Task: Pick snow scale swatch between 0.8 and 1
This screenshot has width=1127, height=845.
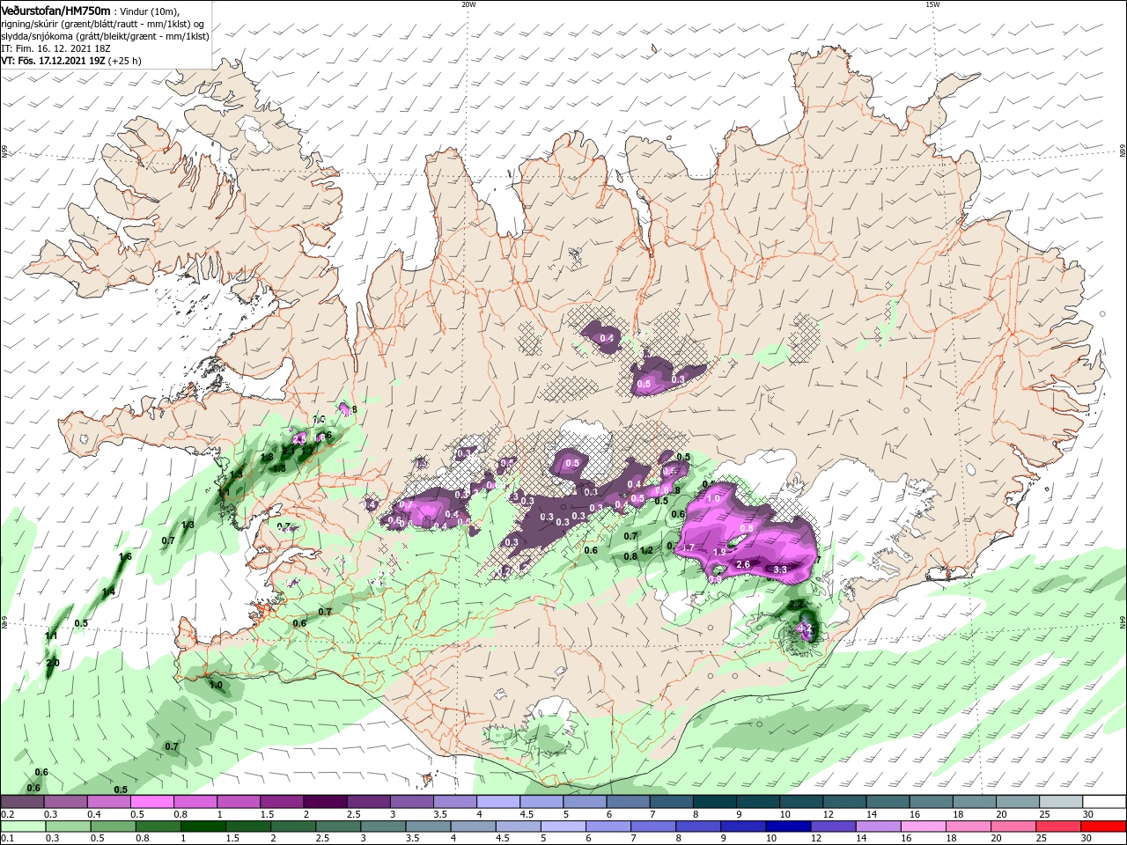Action: 195,801
